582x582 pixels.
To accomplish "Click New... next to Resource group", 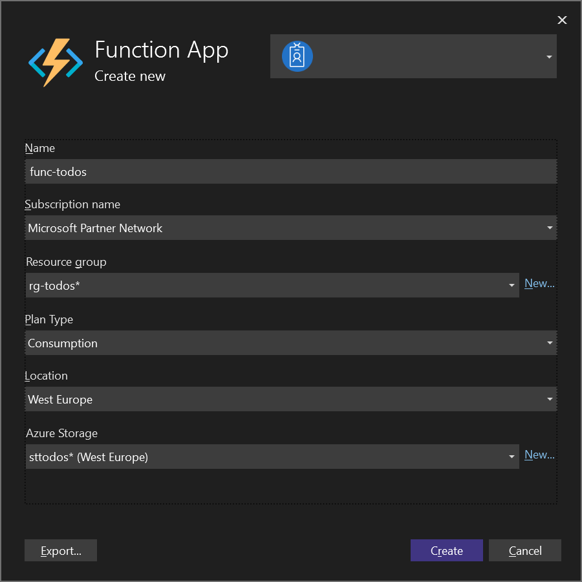I will (x=539, y=283).
